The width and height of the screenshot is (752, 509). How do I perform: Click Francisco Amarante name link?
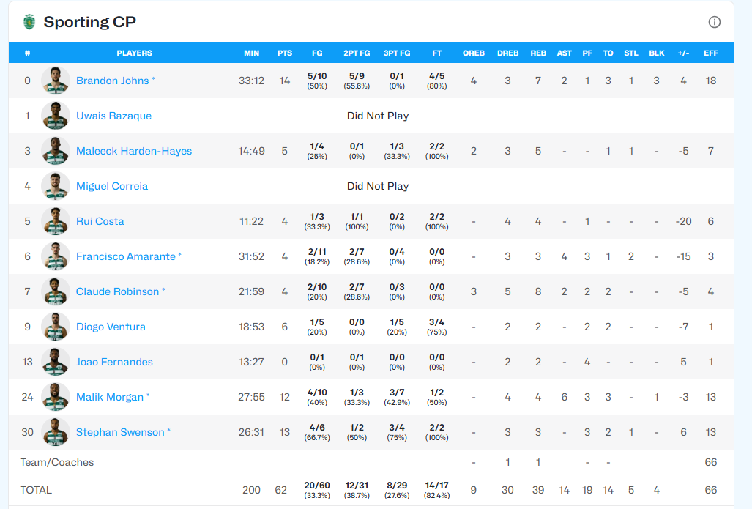tap(126, 256)
